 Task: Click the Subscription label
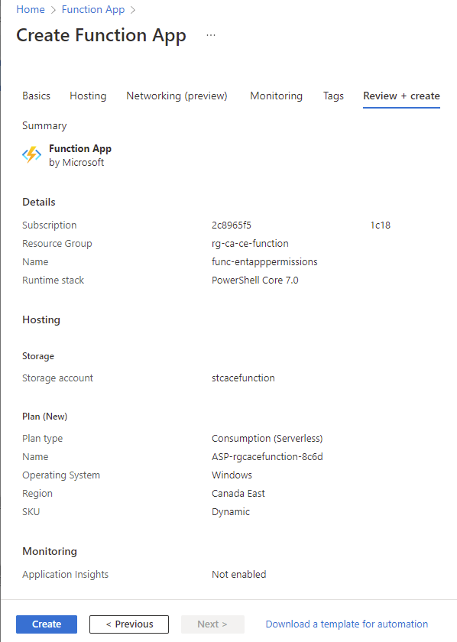coord(49,225)
